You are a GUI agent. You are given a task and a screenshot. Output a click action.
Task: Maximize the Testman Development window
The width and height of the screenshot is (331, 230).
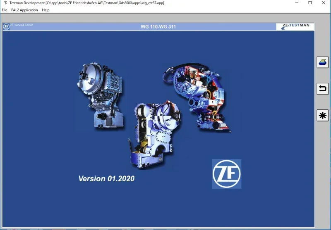(x=310, y=3)
